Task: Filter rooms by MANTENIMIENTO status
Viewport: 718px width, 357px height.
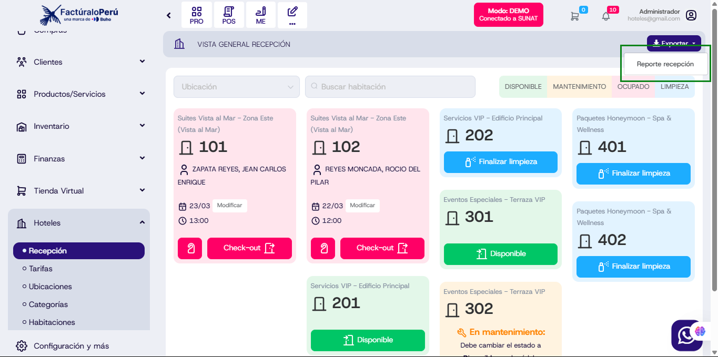Action: click(x=579, y=87)
